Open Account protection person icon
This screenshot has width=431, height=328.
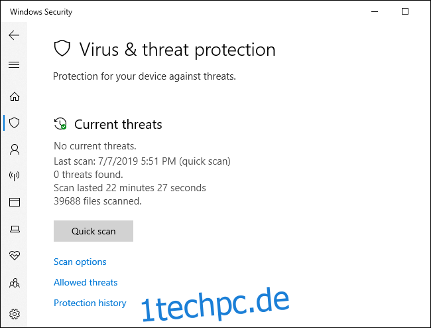(15, 149)
